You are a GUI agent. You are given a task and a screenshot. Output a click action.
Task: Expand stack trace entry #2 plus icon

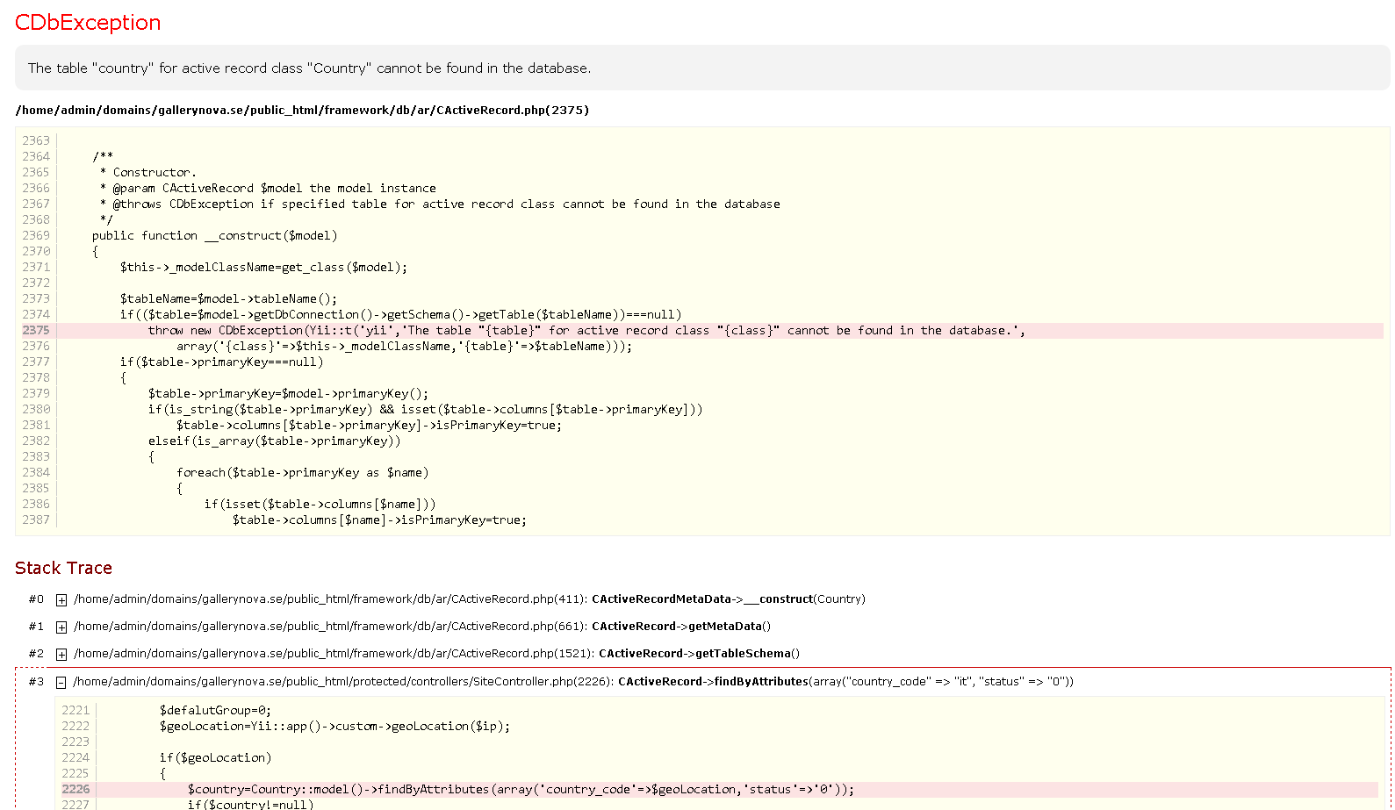click(x=61, y=655)
